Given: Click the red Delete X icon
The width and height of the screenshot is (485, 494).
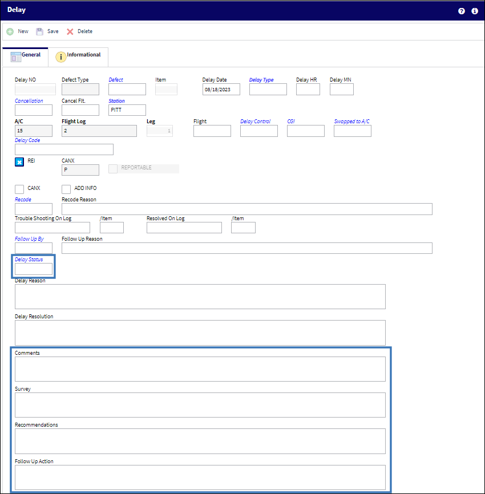Looking at the screenshot, I should pos(70,31).
